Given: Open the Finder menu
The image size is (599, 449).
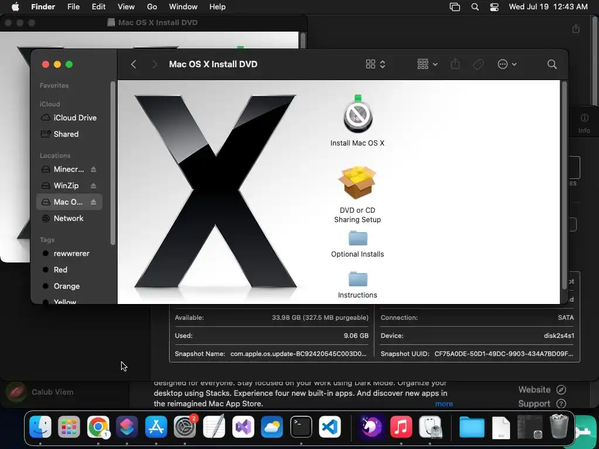Looking at the screenshot, I should (x=43, y=7).
